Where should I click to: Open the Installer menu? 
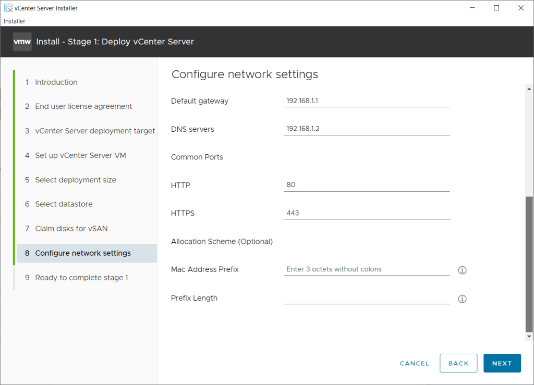(15, 21)
